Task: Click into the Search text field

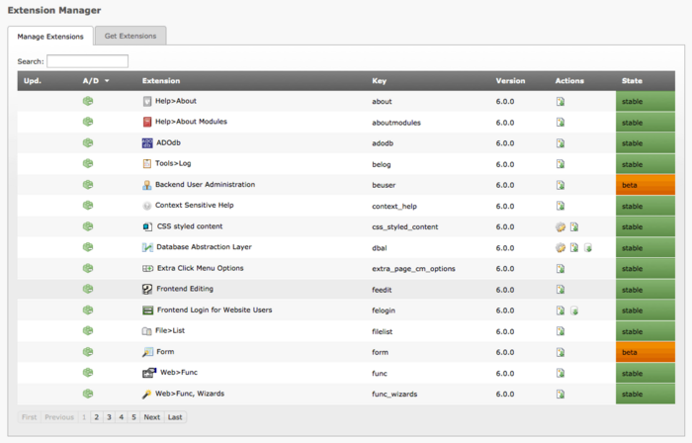Action: pos(87,61)
